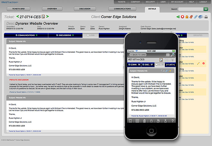Tap building icon in phone bottom toolbar
This screenshot has height=146, width=212.
[144, 121]
